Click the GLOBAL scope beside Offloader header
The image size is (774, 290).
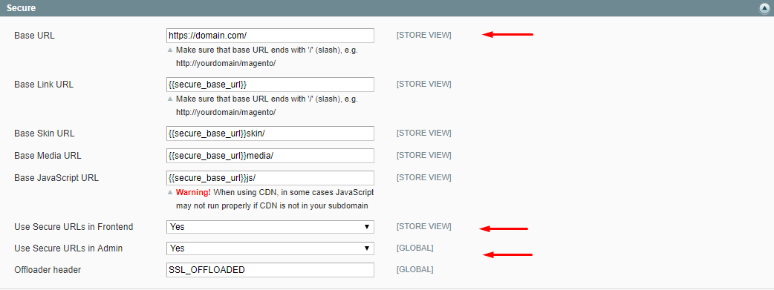coord(414,270)
